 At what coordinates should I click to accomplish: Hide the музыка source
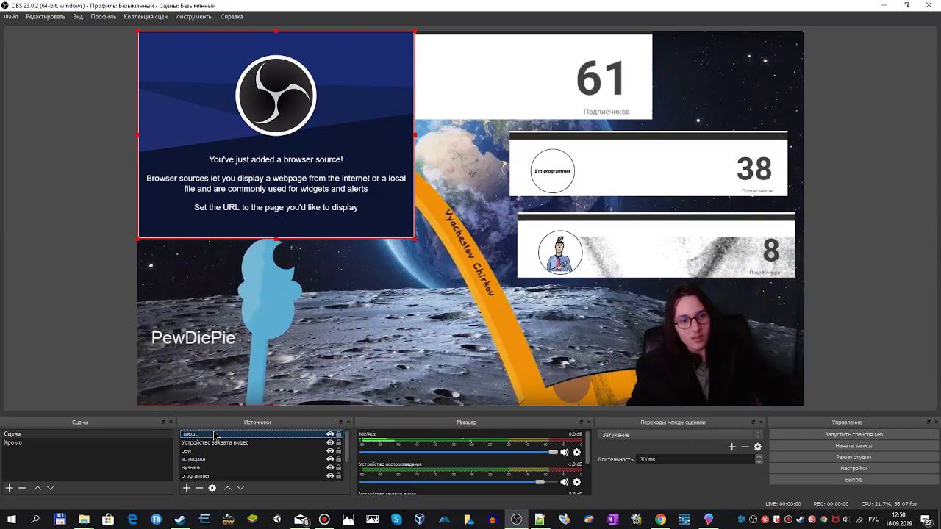[330, 467]
